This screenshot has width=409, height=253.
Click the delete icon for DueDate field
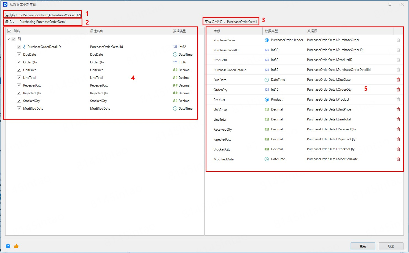[x=398, y=80]
